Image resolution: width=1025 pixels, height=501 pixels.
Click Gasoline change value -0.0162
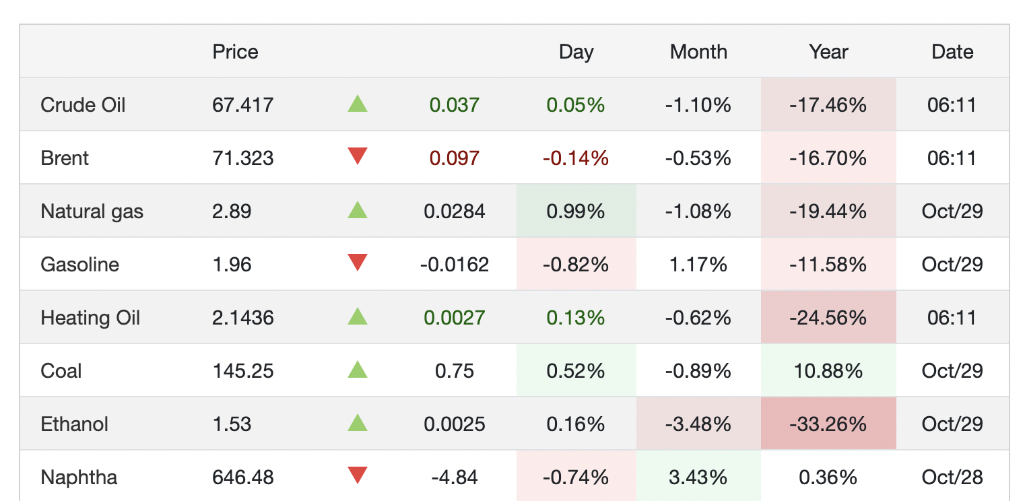click(x=455, y=265)
